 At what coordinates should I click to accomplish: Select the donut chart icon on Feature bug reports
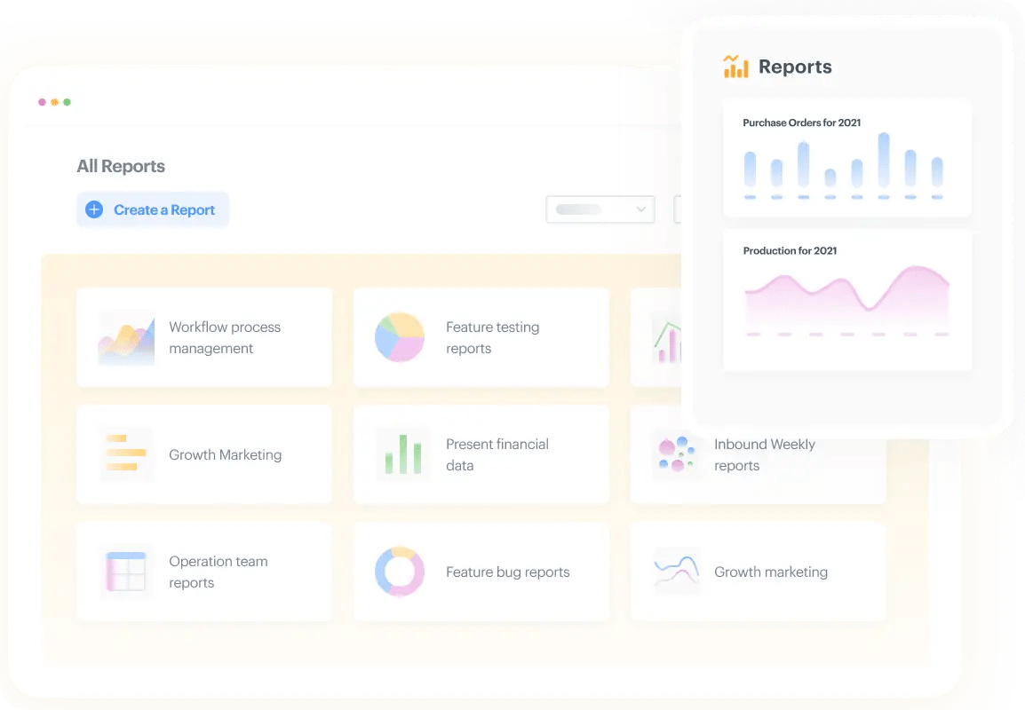(x=400, y=572)
